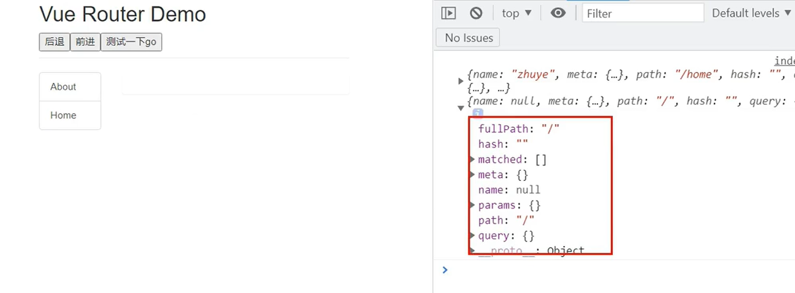Expand the matched array
This screenshot has height=293, width=795.
click(472, 159)
